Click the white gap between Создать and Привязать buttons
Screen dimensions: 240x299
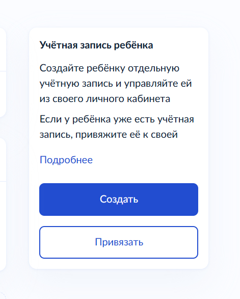coord(119,221)
